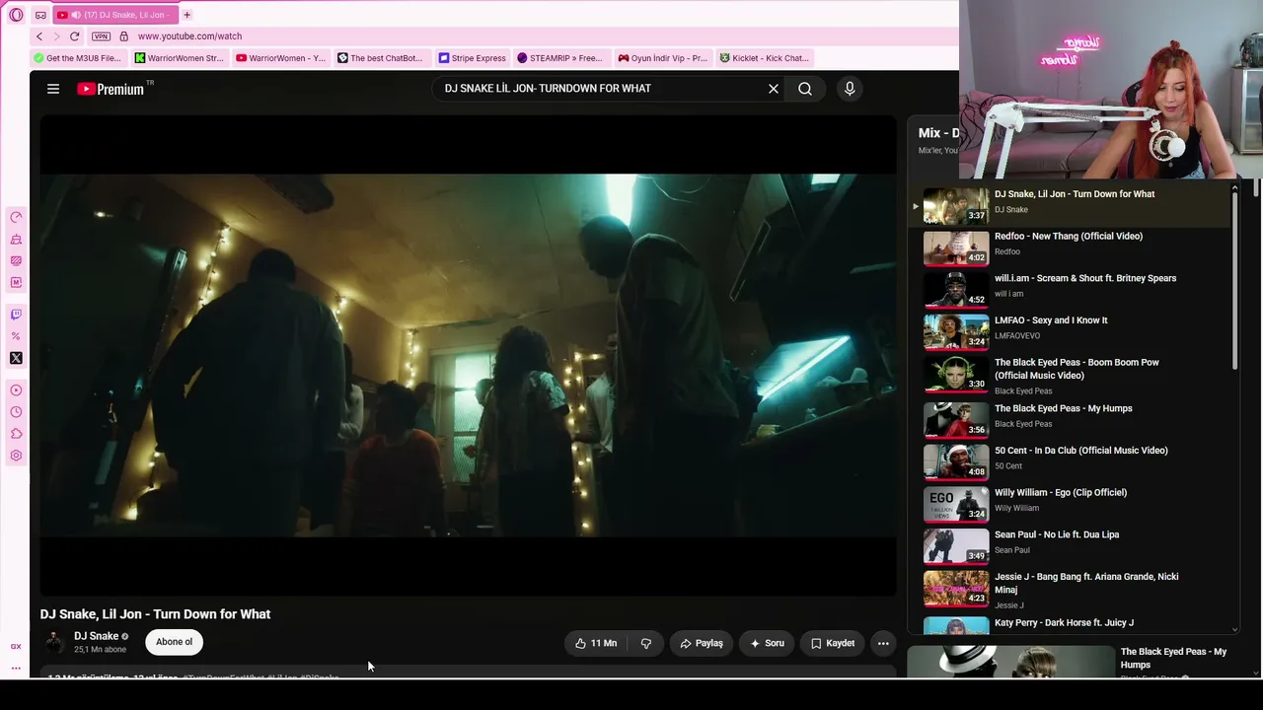Click the Soru ask button
This screenshot has height=710, width=1263.
(x=767, y=643)
